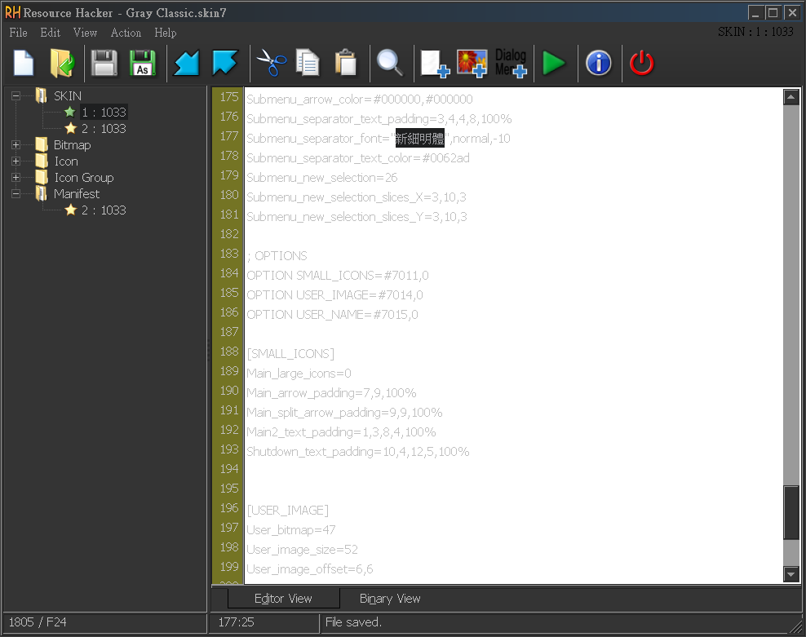
Task: Click editor scrollbar down arrow
Action: (790, 573)
